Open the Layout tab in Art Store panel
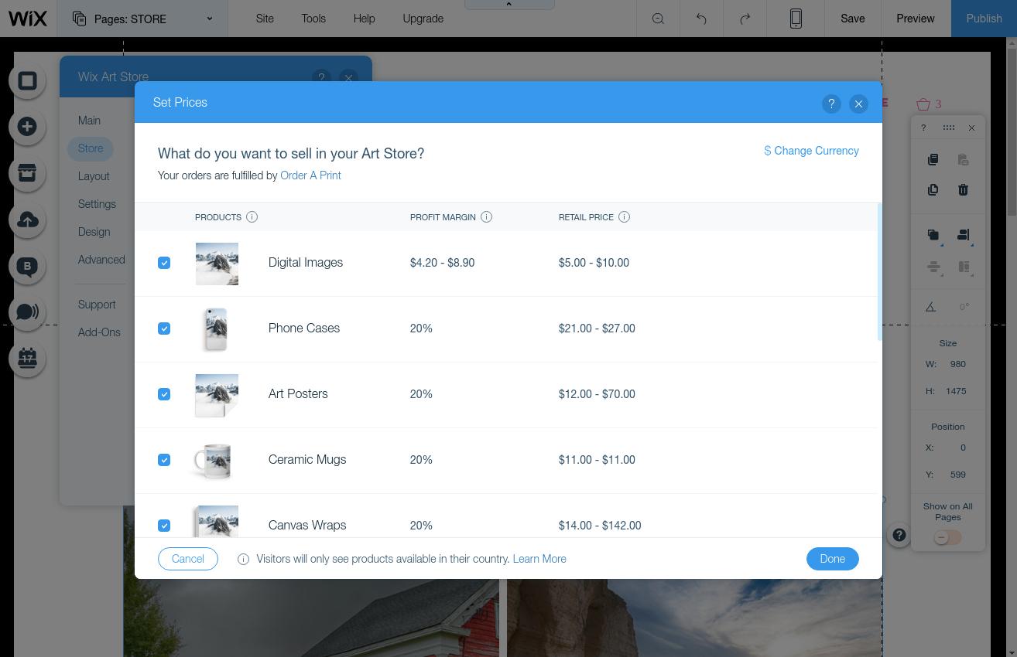1017x657 pixels. (94, 176)
